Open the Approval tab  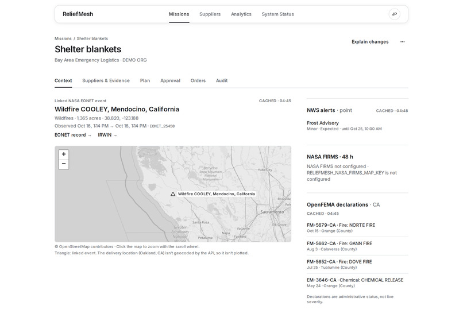point(170,80)
